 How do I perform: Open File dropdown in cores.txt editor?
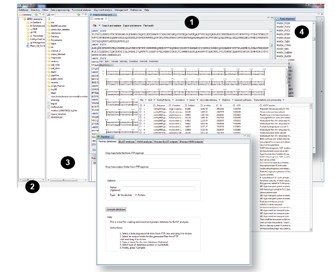95,26
